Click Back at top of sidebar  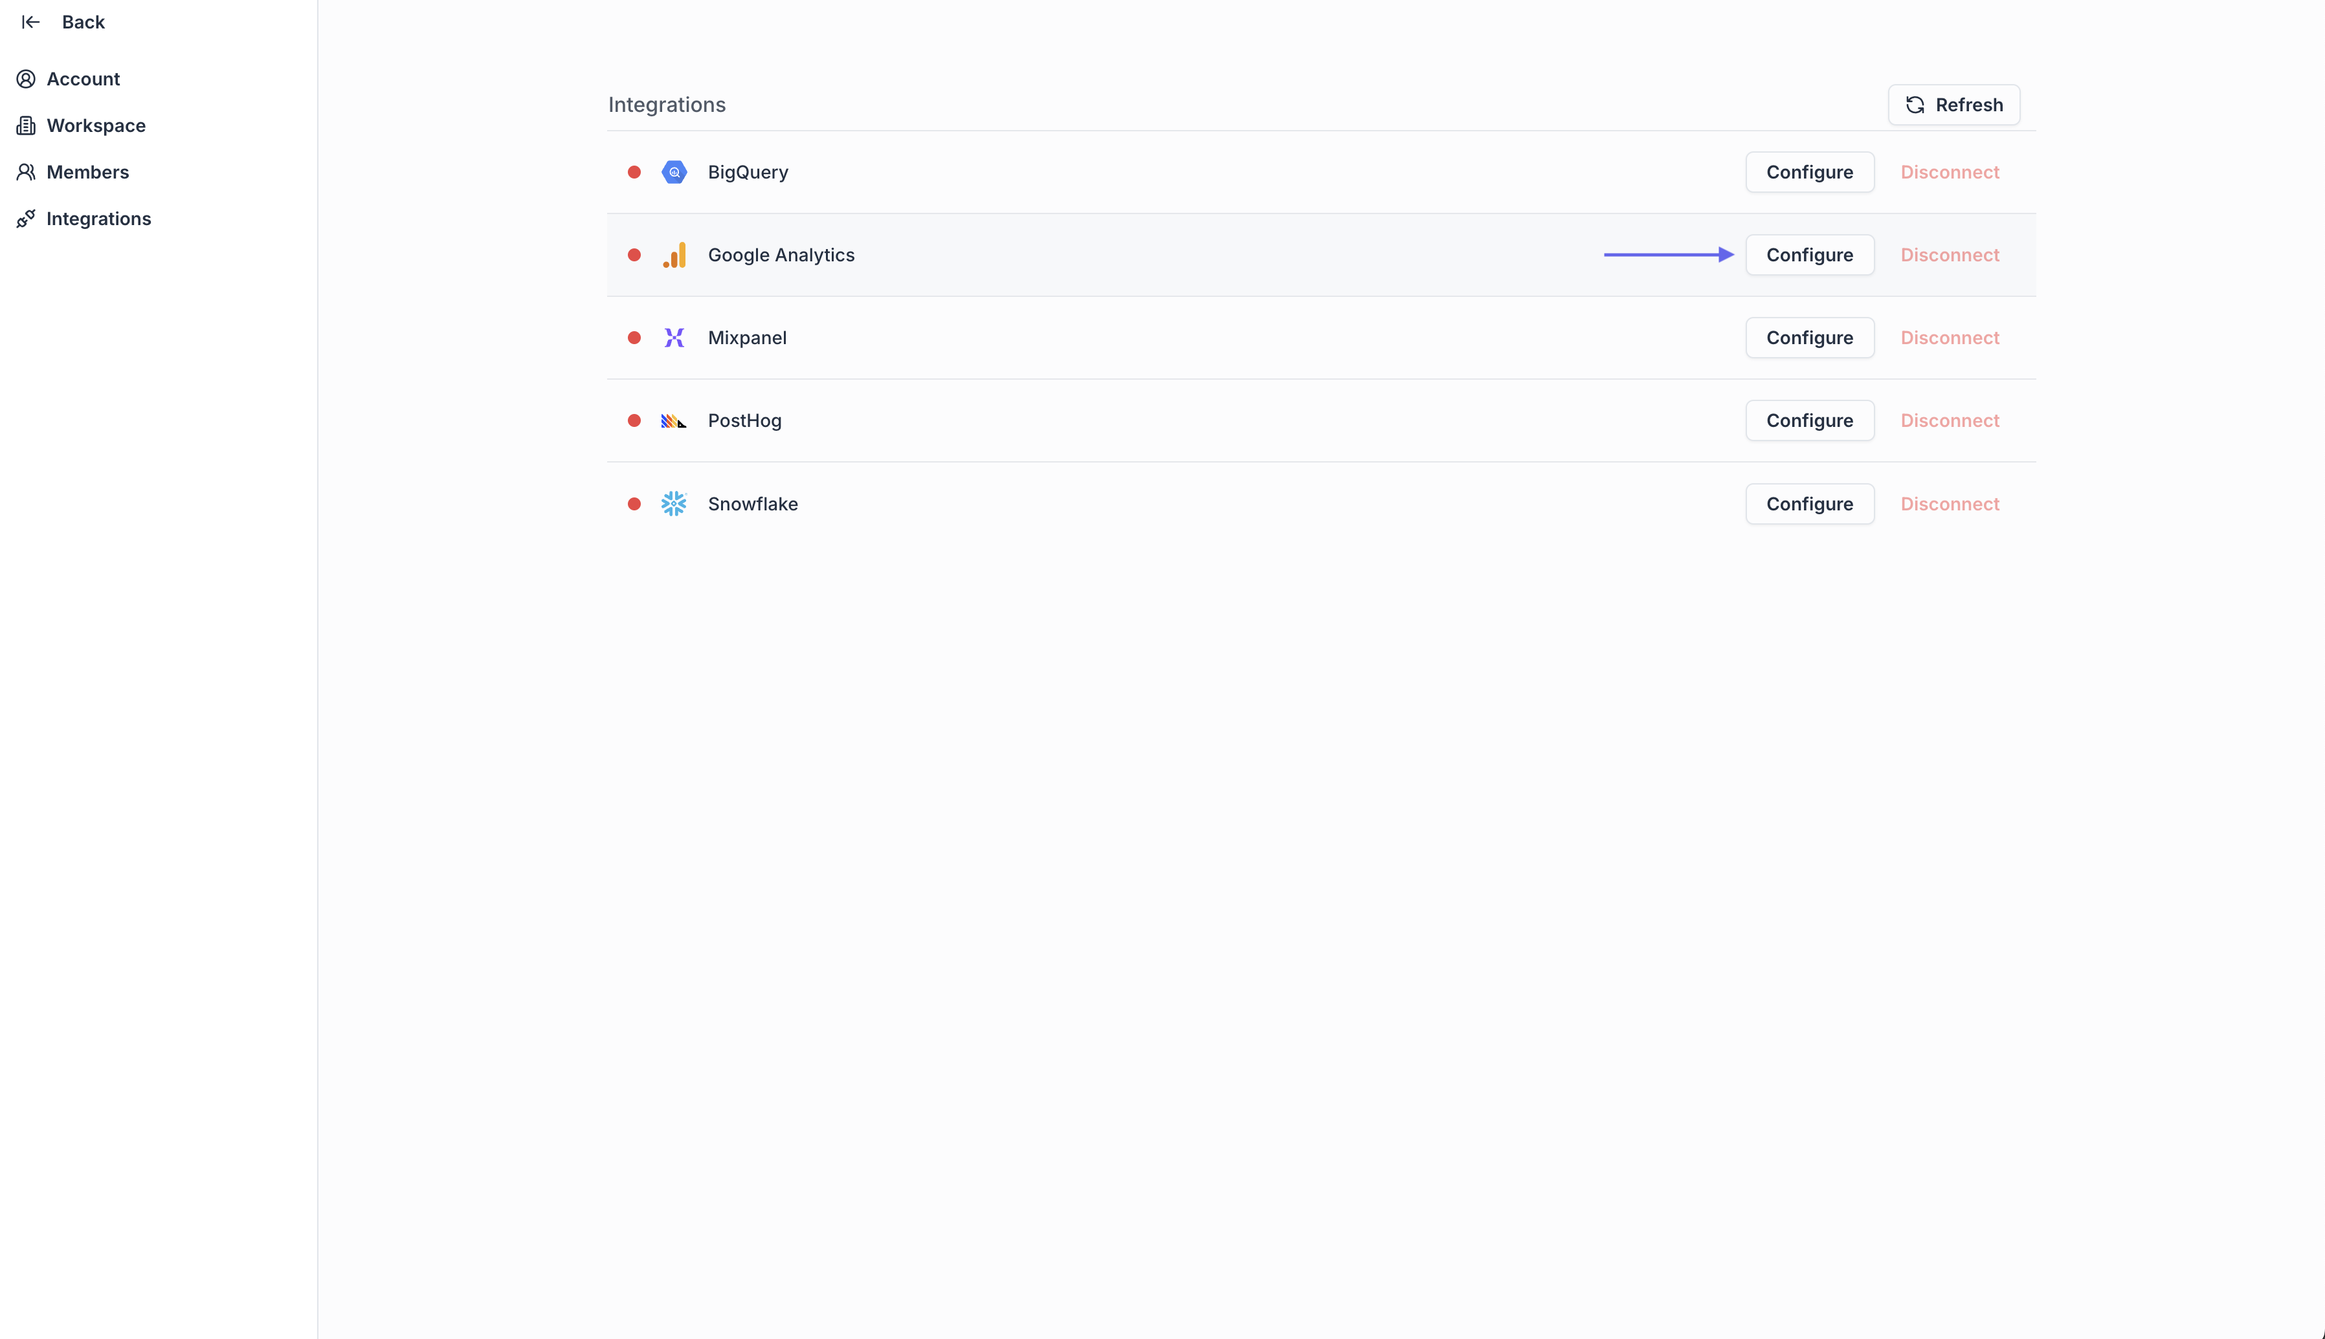pos(82,22)
